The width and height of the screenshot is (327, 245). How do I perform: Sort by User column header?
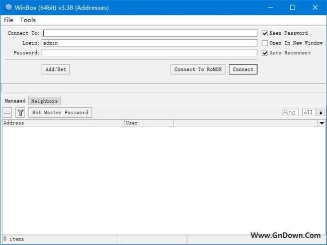[x=149, y=123]
